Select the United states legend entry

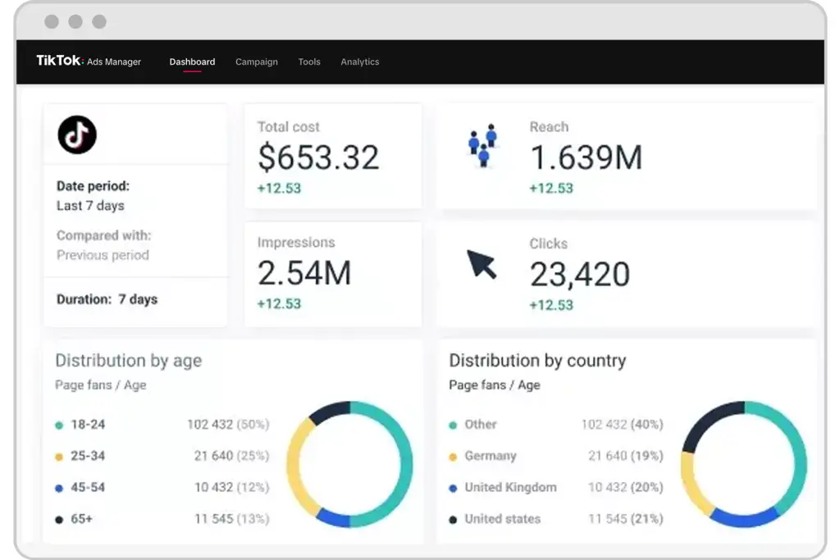pyautogui.click(x=555, y=519)
